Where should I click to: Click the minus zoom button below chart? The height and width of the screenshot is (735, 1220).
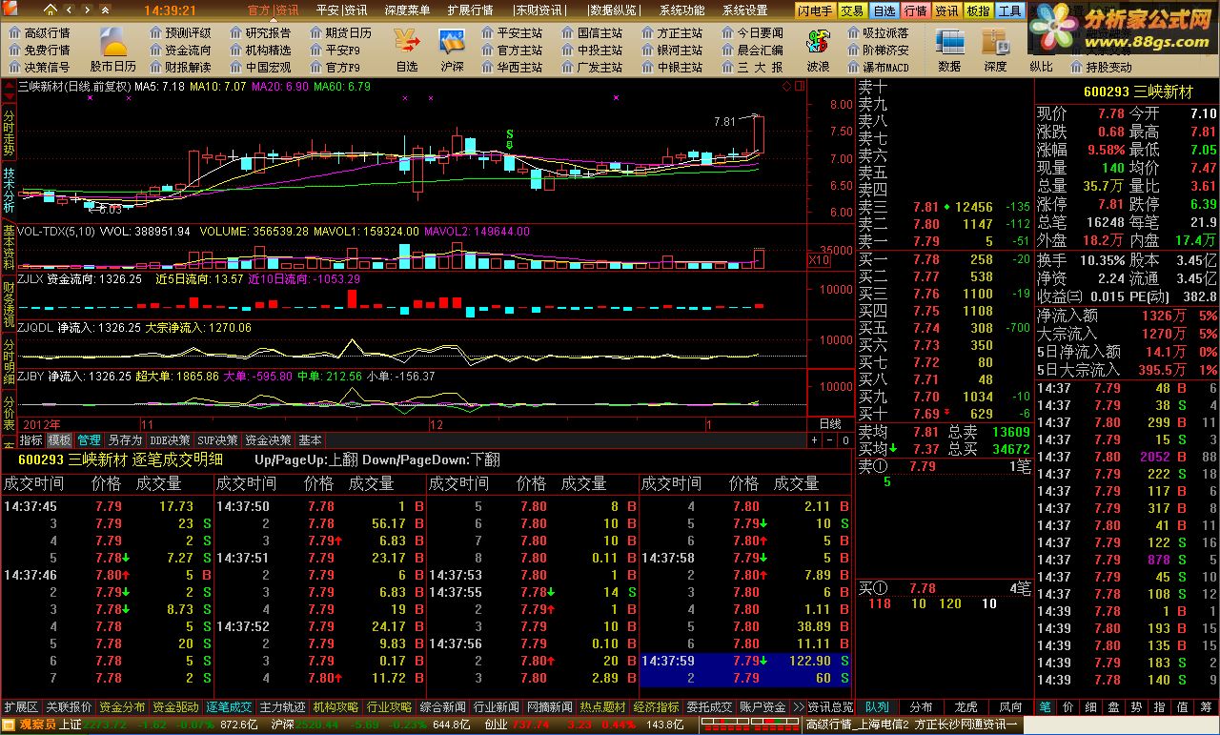click(x=829, y=440)
